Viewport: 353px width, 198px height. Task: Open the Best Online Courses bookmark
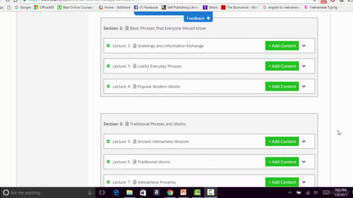point(75,7)
